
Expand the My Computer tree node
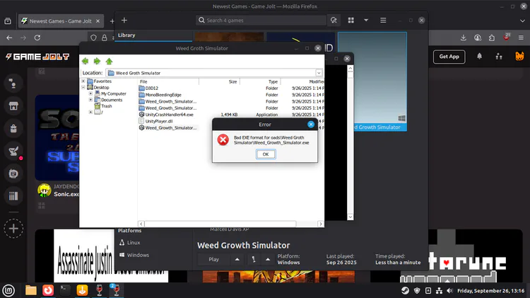click(x=90, y=93)
